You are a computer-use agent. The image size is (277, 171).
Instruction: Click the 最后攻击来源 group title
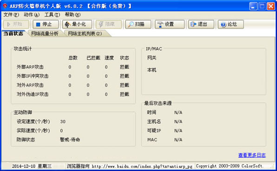coord(158,103)
